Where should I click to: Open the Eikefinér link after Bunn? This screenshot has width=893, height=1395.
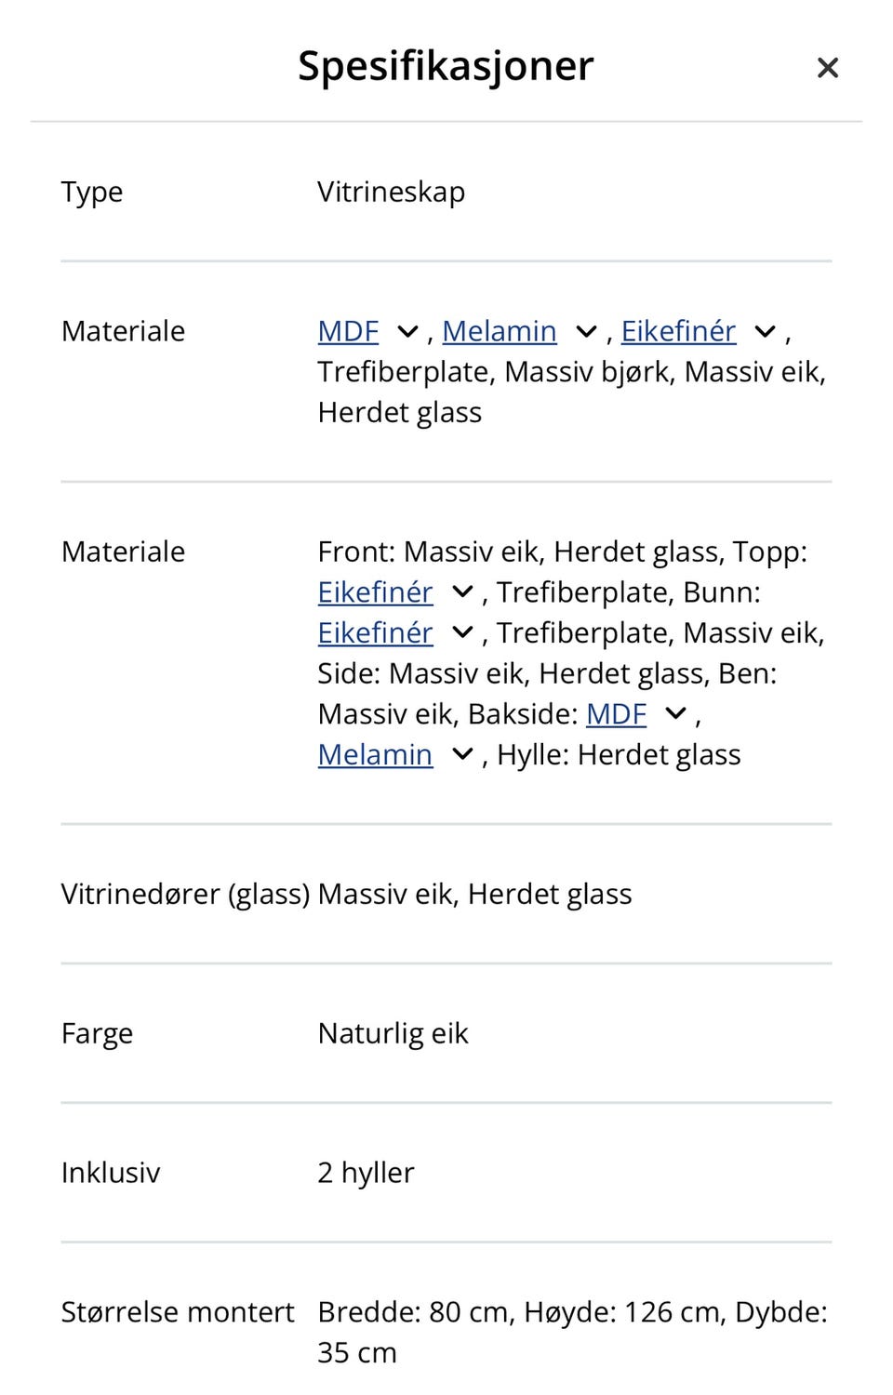click(375, 633)
